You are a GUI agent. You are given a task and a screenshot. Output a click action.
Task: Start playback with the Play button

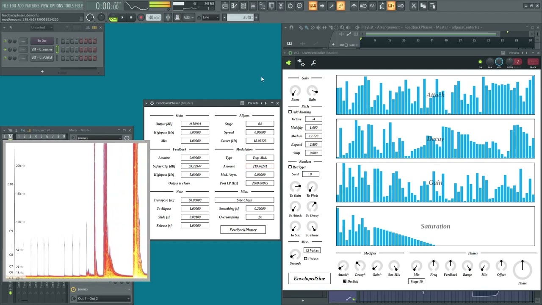pyautogui.click(x=122, y=17)
